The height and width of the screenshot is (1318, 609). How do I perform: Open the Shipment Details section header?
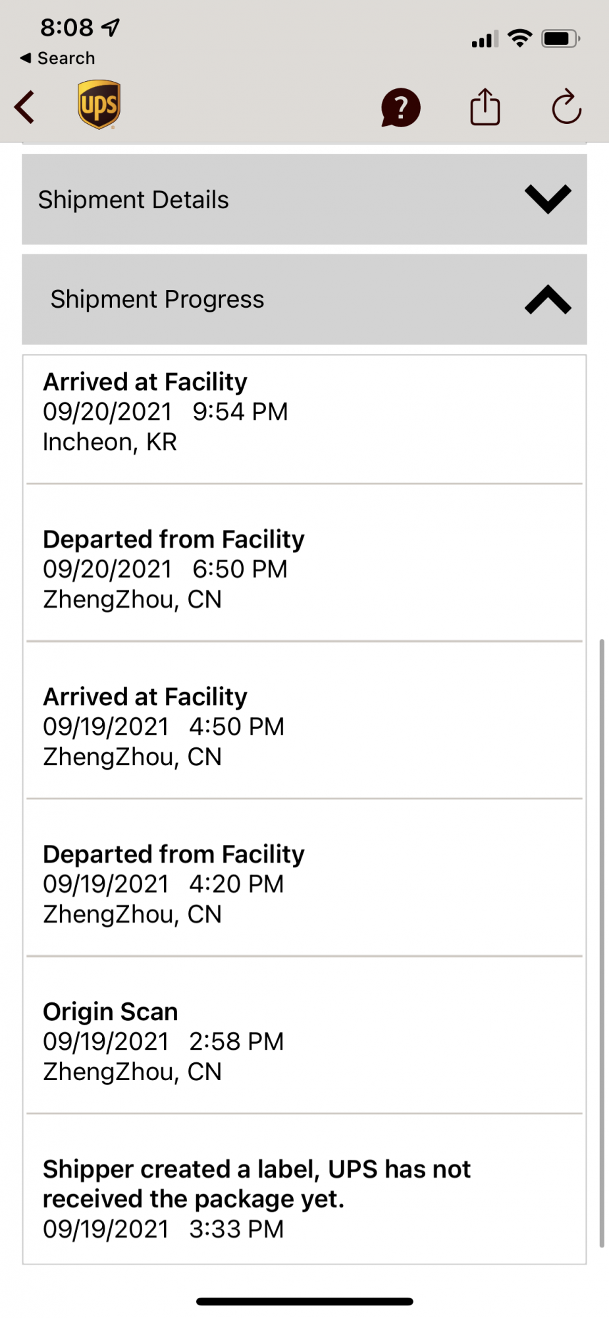pyautogui.click(x=304, y=199)
